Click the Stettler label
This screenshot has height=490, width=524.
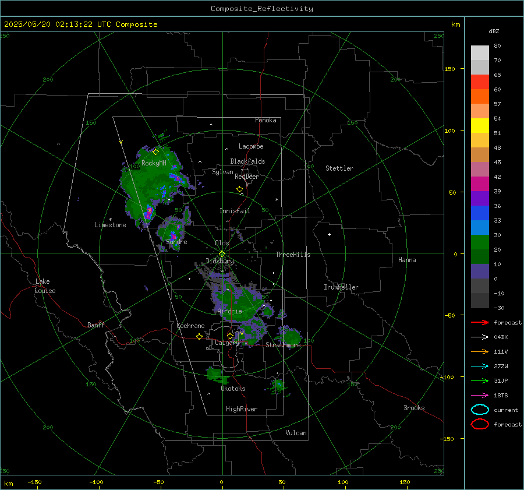[x=339, y=168]
